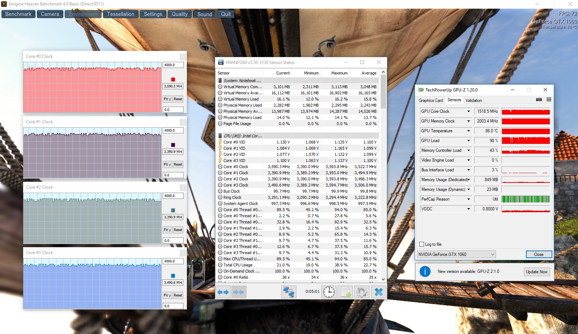Viewport: 578px width, 334px height.
Task: Click the Page File Usage circle icon
Action: pyautogui.click(x=220, y=124)
